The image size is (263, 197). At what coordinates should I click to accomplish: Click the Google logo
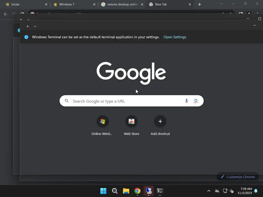(x=131, y=73)
